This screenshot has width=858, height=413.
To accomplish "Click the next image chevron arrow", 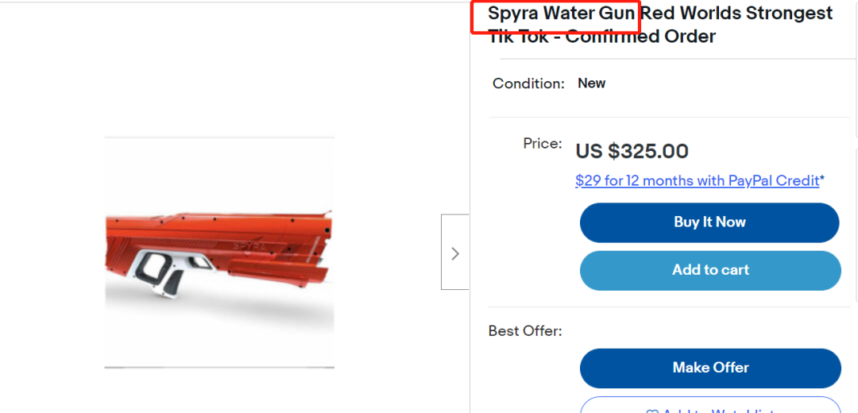I will point(455,253).
